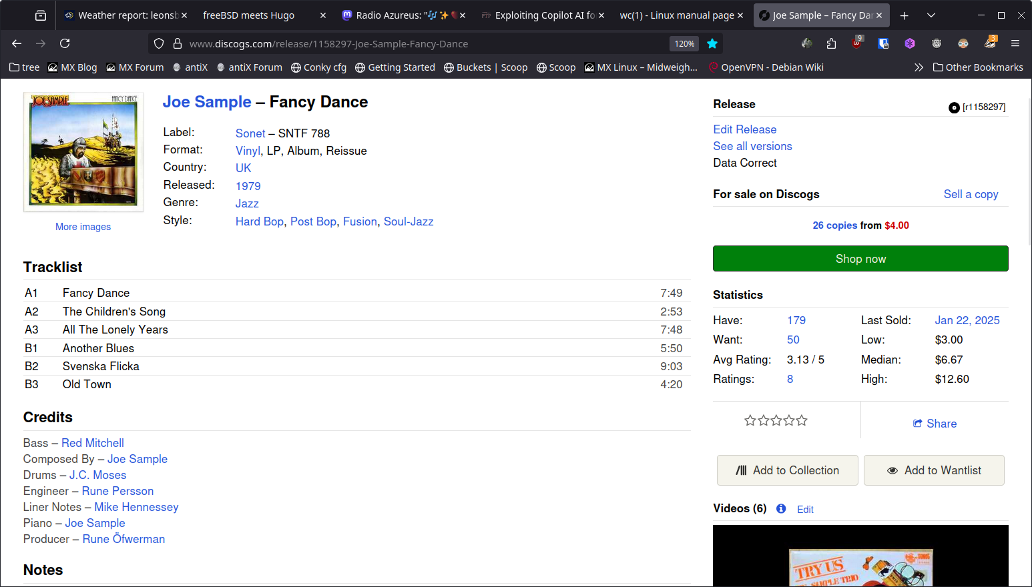1032x587 pixels.
Task: Show tracking protection shield info
Action: (x=159, y=43)
